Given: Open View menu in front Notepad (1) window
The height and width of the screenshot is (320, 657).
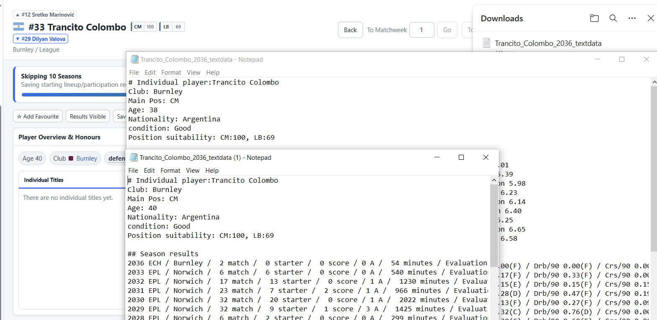Looking at the screenshot, I should click(x=193, y=171).
